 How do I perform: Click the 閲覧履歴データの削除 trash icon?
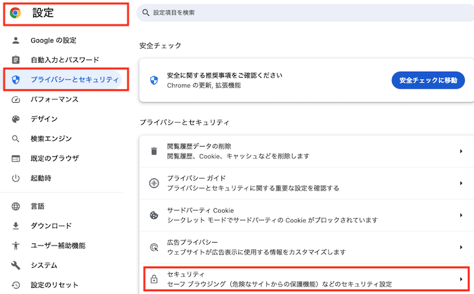click(x=154, y=151)
